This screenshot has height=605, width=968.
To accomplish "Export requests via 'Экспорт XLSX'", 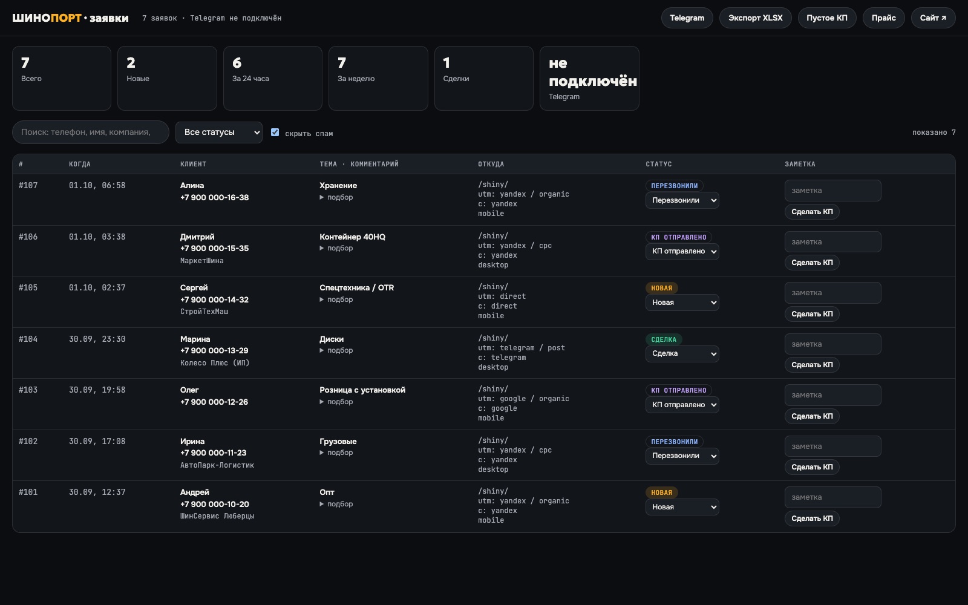I will [755, 18].
